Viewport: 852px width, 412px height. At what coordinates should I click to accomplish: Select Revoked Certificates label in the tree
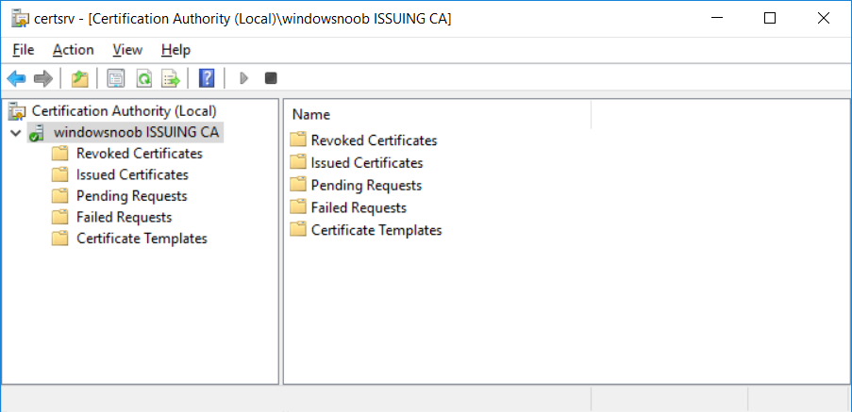(140, 154)
